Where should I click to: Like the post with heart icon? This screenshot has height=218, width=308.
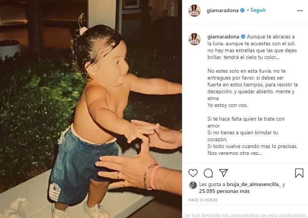pyautogui.click(x=193, y=173)
